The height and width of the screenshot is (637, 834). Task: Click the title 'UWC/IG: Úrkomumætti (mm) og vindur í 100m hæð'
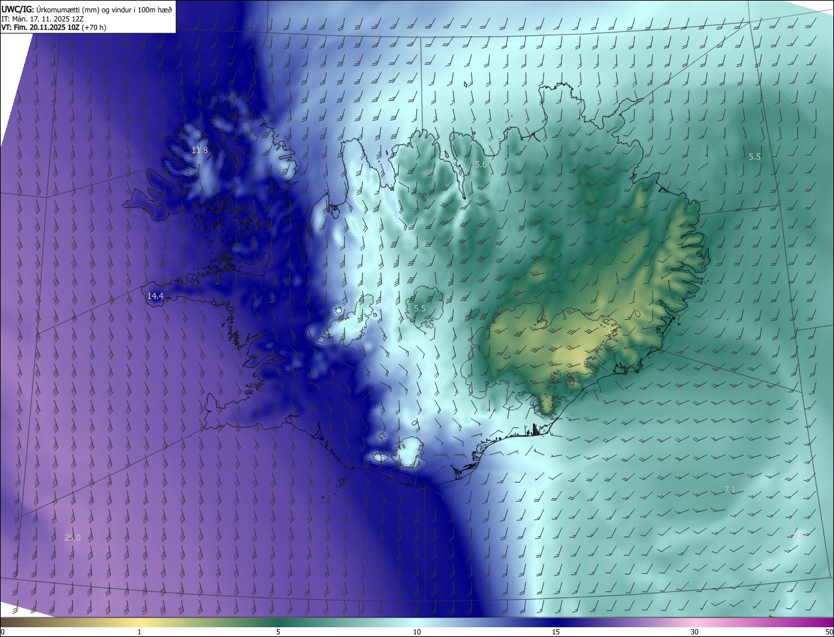pyautogui.click(x=87, y=9)
